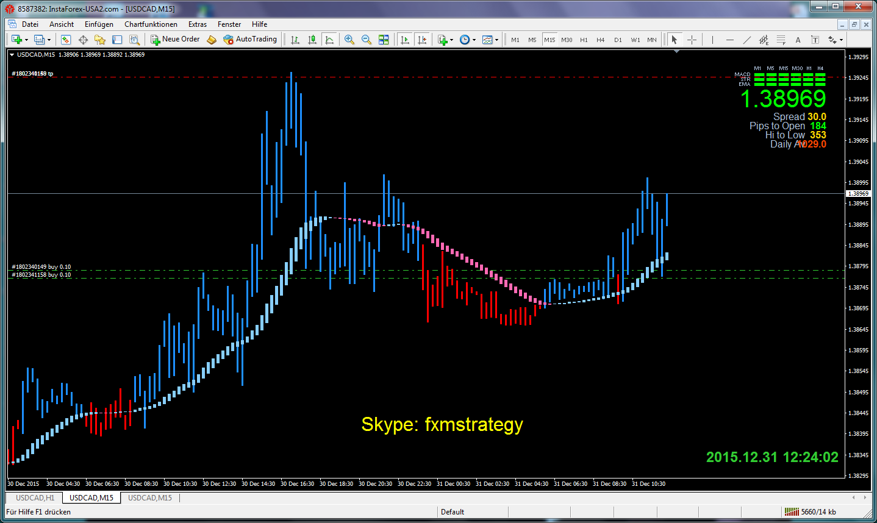Draw a vertical line tool
This screenshot has width=877, height=523.
[x=712, y=40]
